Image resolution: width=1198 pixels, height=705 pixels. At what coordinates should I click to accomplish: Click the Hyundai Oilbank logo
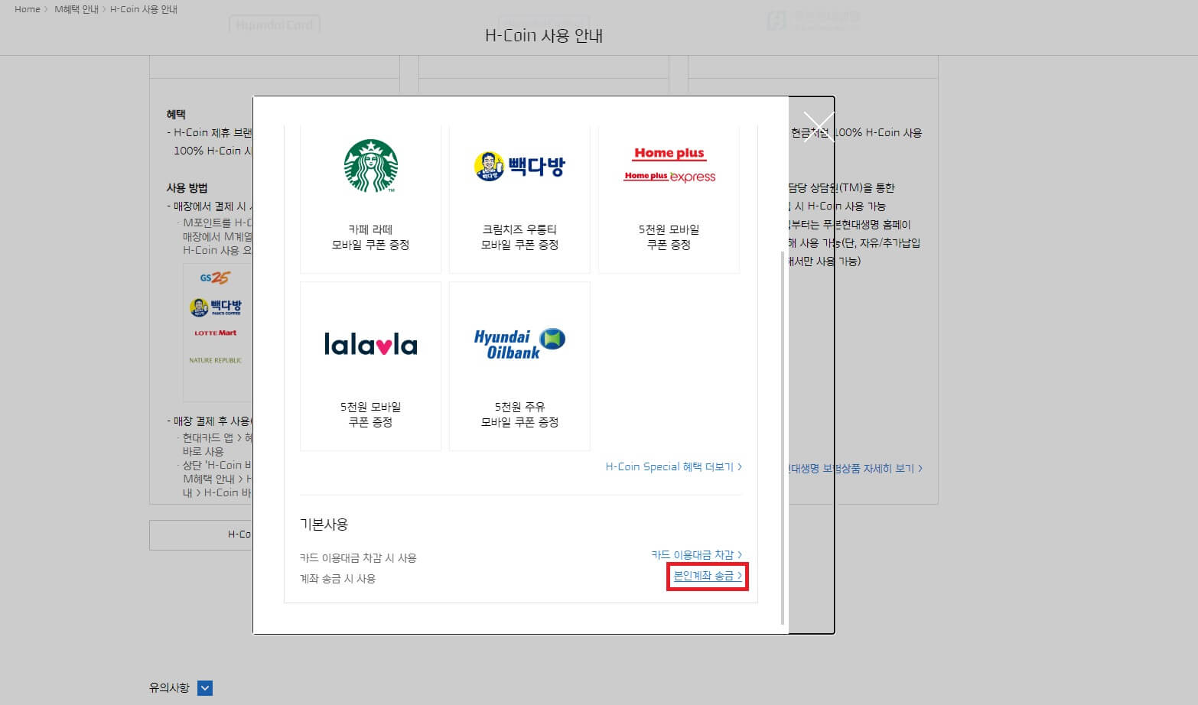click(519, 344)
